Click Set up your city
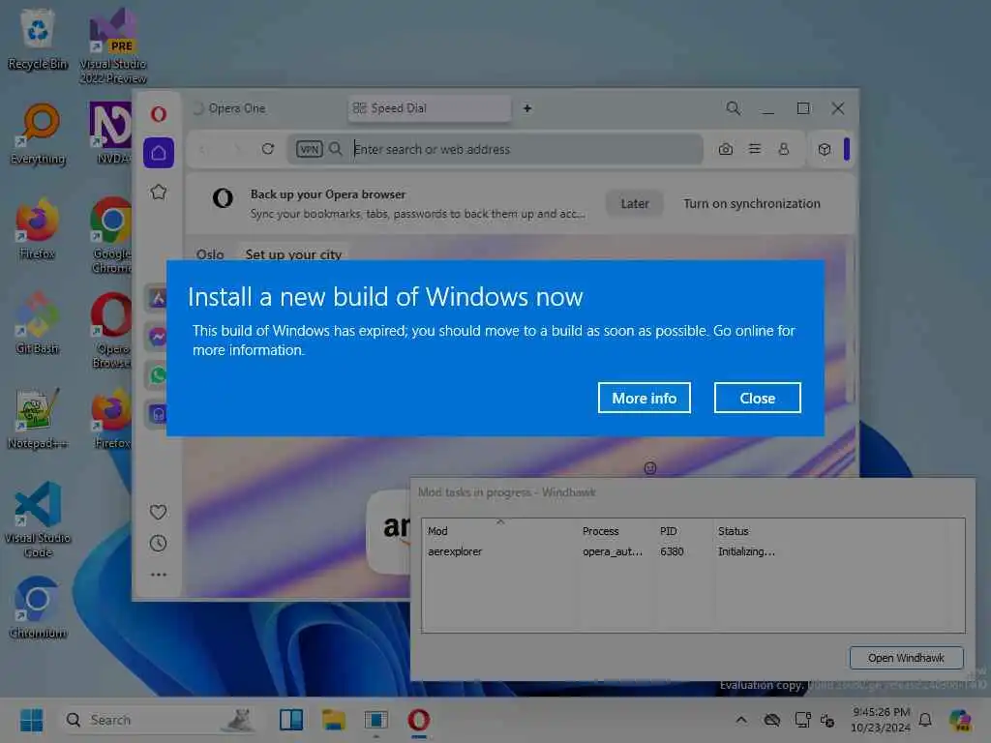 tap(293, 254)
